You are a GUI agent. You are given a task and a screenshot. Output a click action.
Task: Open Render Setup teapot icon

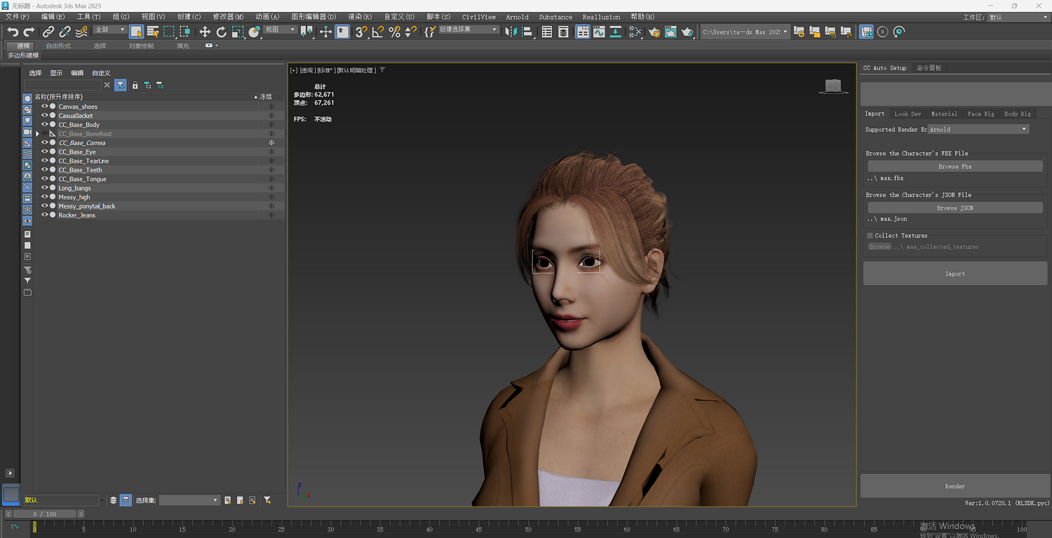click(x=654, y=32)
